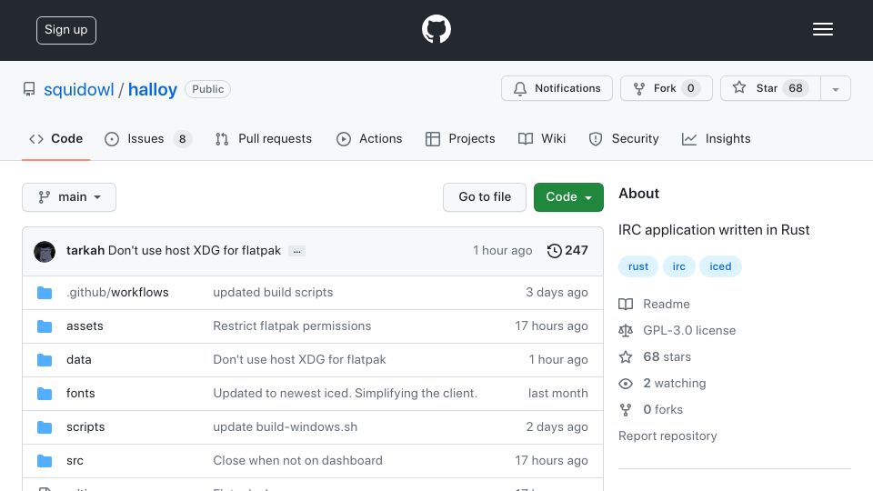The image size is (873, 491).
Task: Open tarkah's author link
Action: pyautogui.click(x=85, y=251)
